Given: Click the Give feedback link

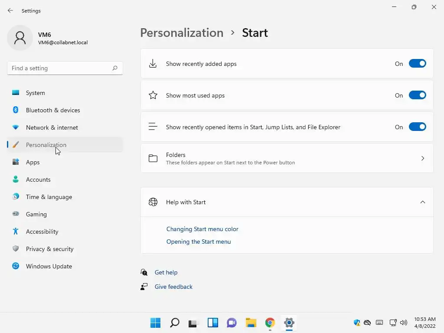Looking at the screenshot, I should [x=173, y=287].
